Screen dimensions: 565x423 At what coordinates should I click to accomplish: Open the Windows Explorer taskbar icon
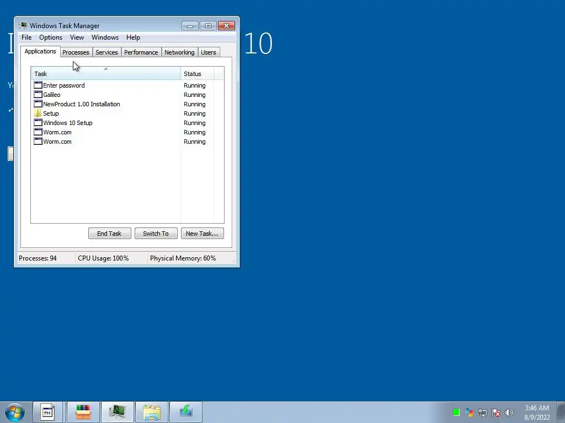(x=152, y=412)
